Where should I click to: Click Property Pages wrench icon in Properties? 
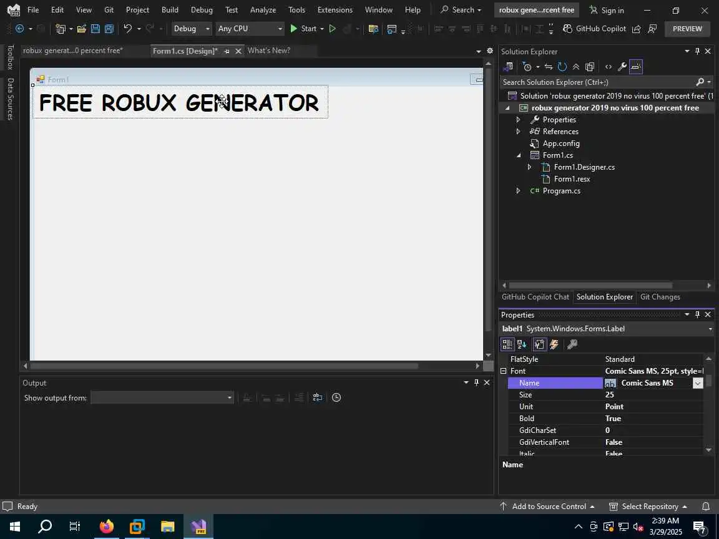[x=572, y=344]
